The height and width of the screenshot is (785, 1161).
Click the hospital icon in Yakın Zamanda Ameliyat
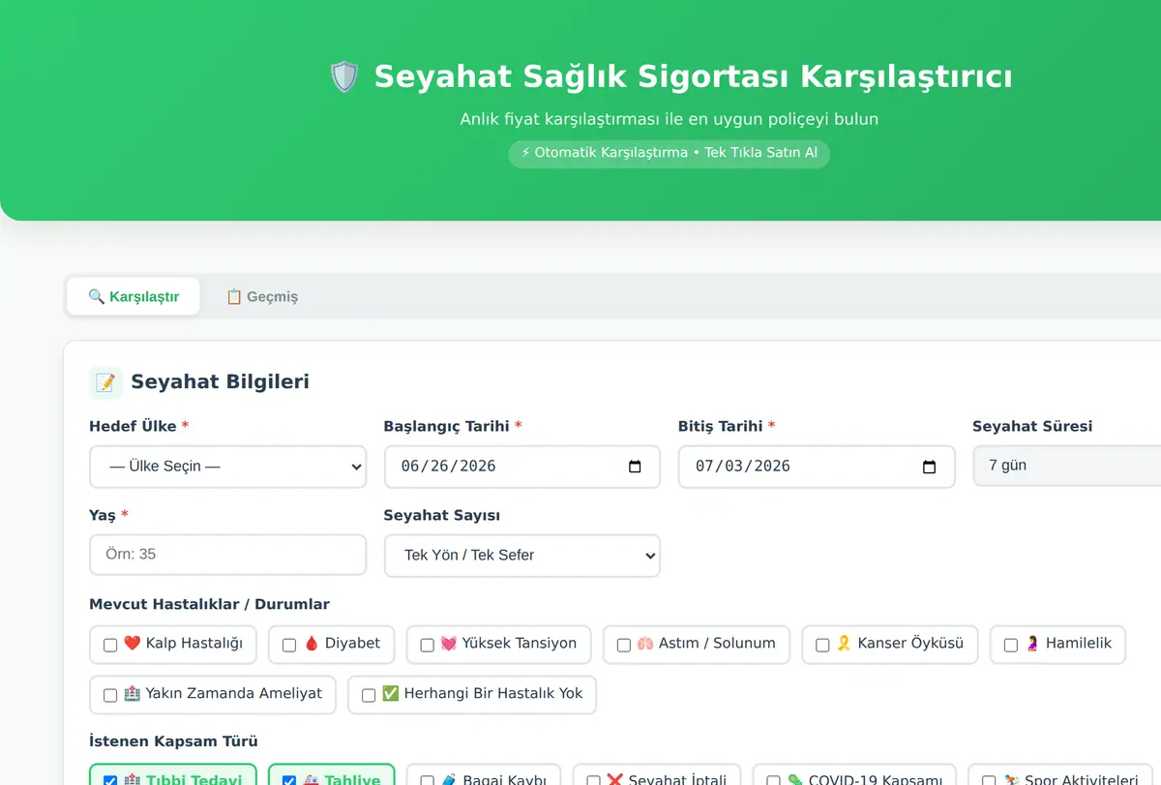tap(133, 694)
